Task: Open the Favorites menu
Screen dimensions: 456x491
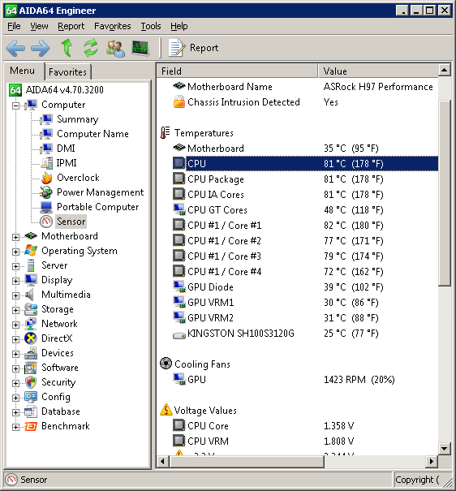Action: point(112,26)
